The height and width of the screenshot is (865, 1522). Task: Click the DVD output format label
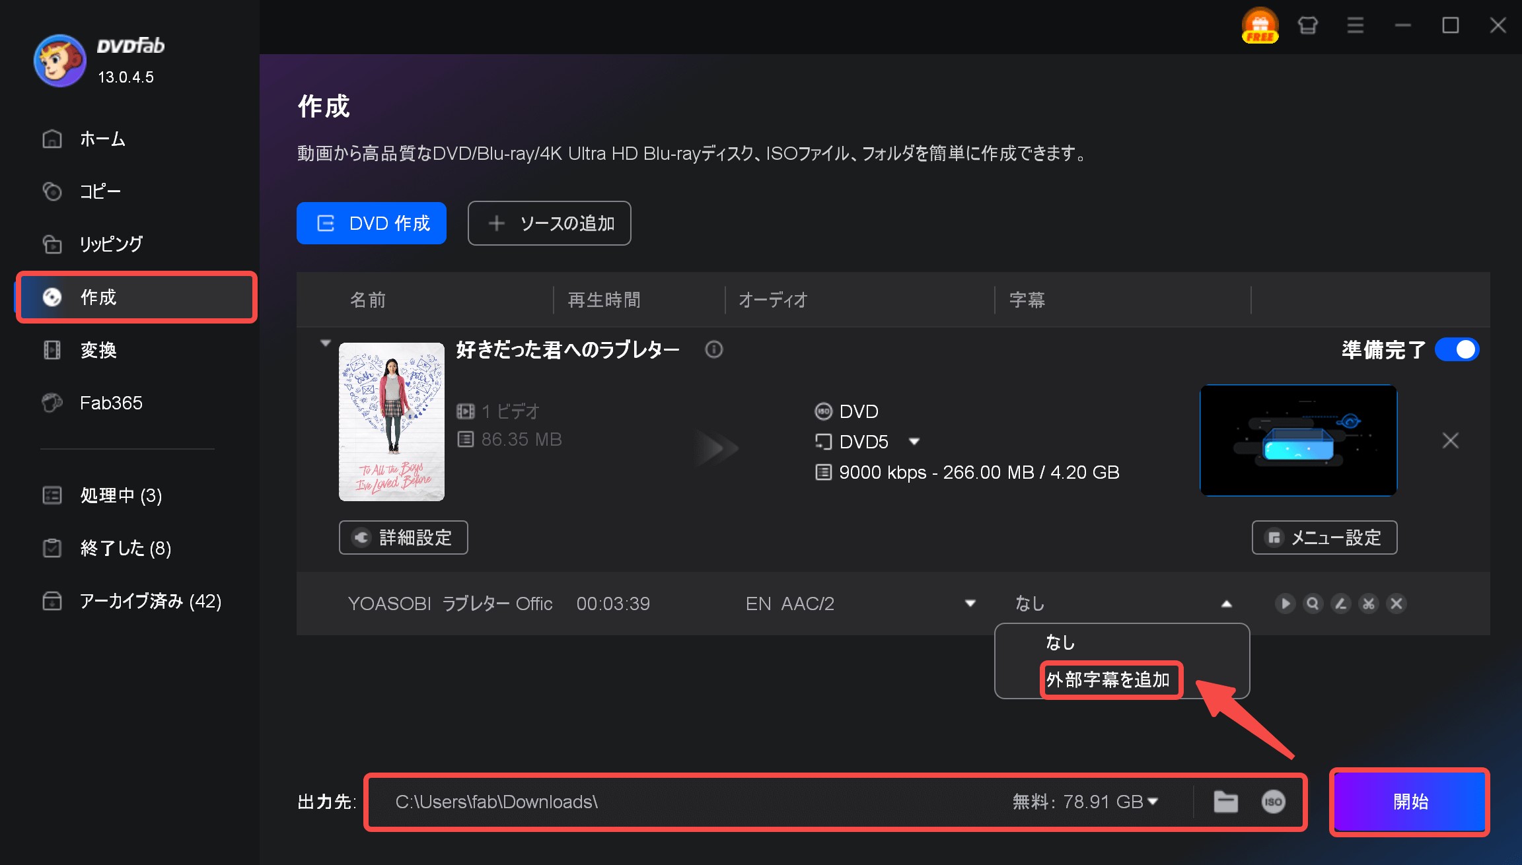click(858, 411)
